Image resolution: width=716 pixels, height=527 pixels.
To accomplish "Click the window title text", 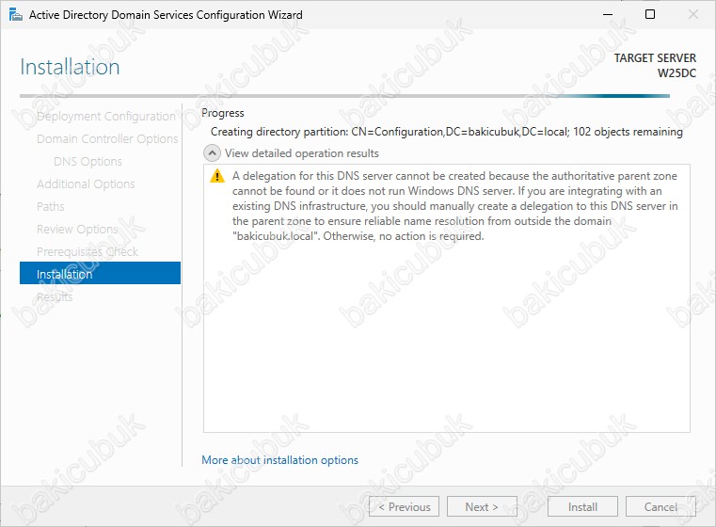I will coord(166,15).
